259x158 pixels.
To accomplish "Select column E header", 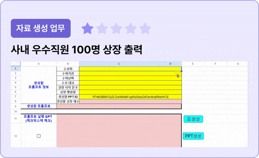I will [x=193, y=64].
